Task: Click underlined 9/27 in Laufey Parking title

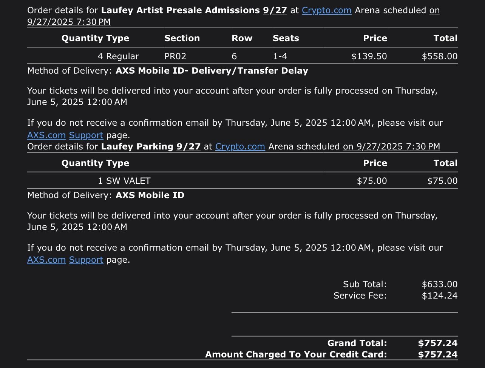Action: 188,146
